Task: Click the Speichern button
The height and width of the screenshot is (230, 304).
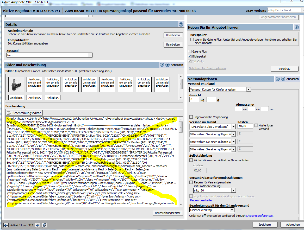Action: (264, 225)
